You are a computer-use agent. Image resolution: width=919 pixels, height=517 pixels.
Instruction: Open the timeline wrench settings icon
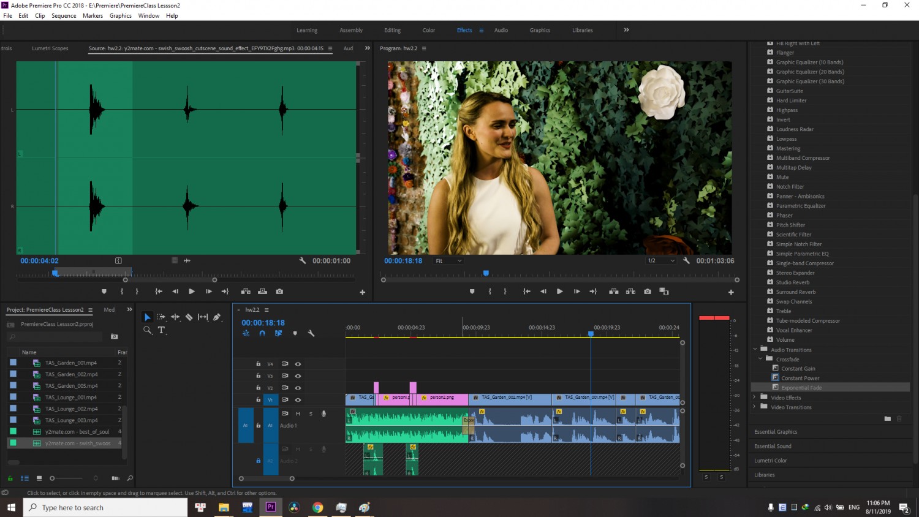click(x=311, y=333)
